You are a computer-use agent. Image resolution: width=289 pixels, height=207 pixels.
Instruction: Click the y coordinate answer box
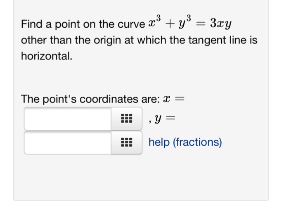coord(68,143)
